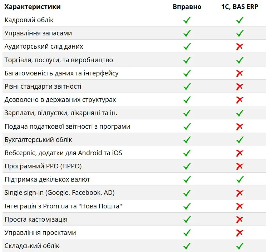The height and width of the screenshot is (252, 266).
Task: Click the 1C red cross for Single sign-in
Action: click(240, 193)
